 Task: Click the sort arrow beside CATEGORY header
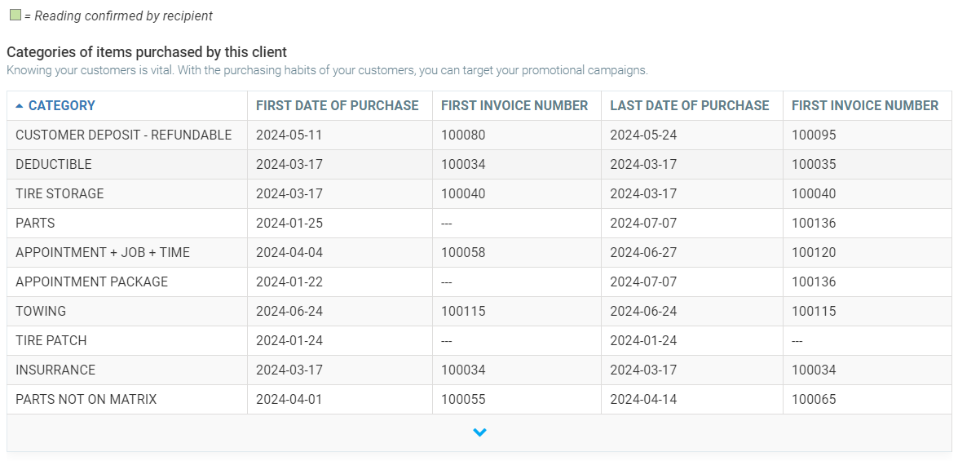click(x=20, y=106)
